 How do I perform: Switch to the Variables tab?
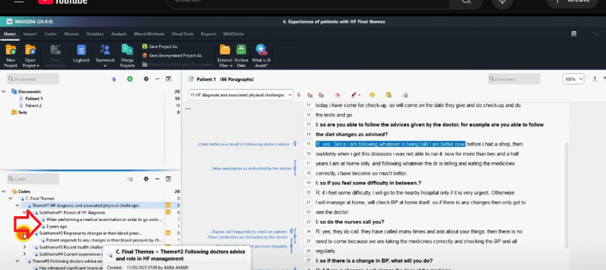(x=95, y=34)
